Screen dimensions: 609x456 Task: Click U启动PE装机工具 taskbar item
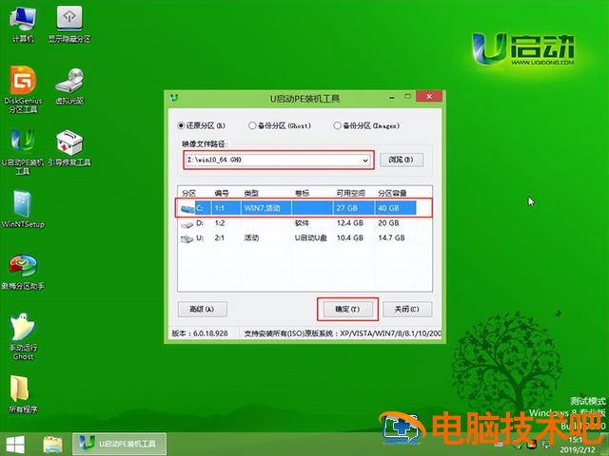pyautogui.click(x=119, y=444)
